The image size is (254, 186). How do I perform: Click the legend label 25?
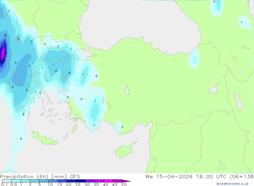(78, 184)
